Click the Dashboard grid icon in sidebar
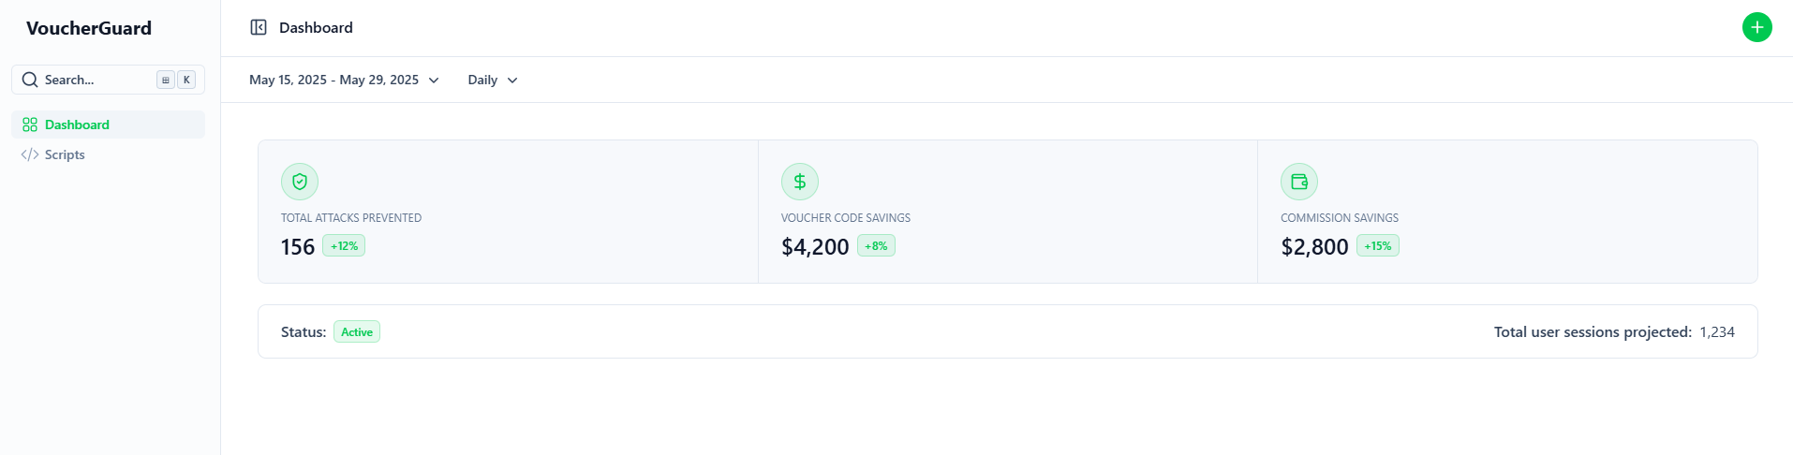 click(30, 125)
